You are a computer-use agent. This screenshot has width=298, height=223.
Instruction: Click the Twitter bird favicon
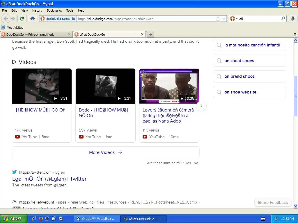15,172
